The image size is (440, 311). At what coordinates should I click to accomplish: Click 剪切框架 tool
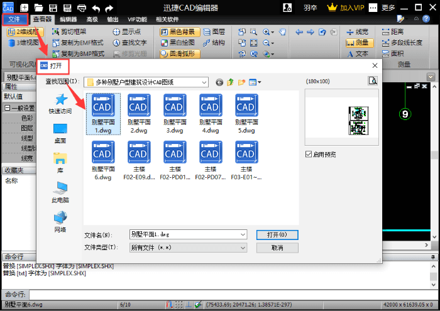coord(69,31)
